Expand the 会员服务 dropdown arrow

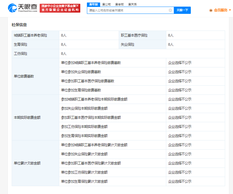tap(230, 10)
